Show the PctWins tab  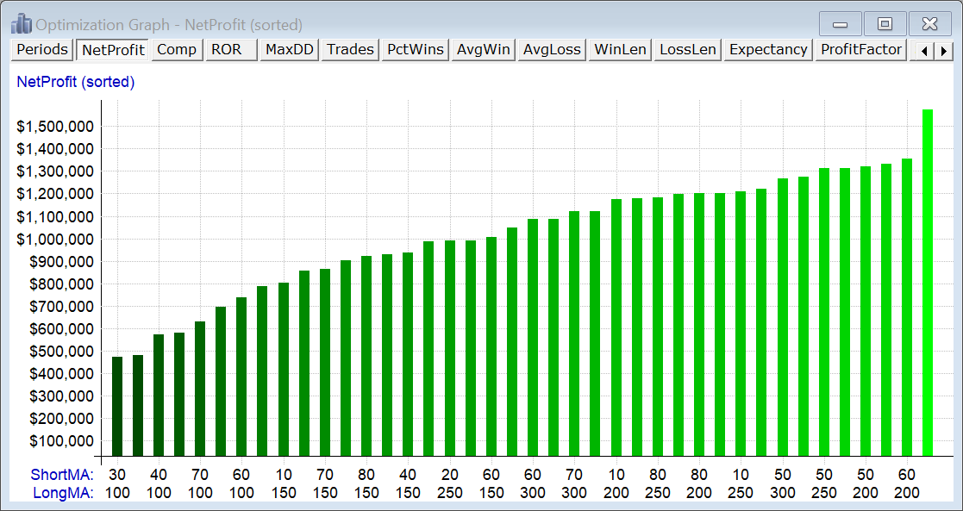pos(415,50)
